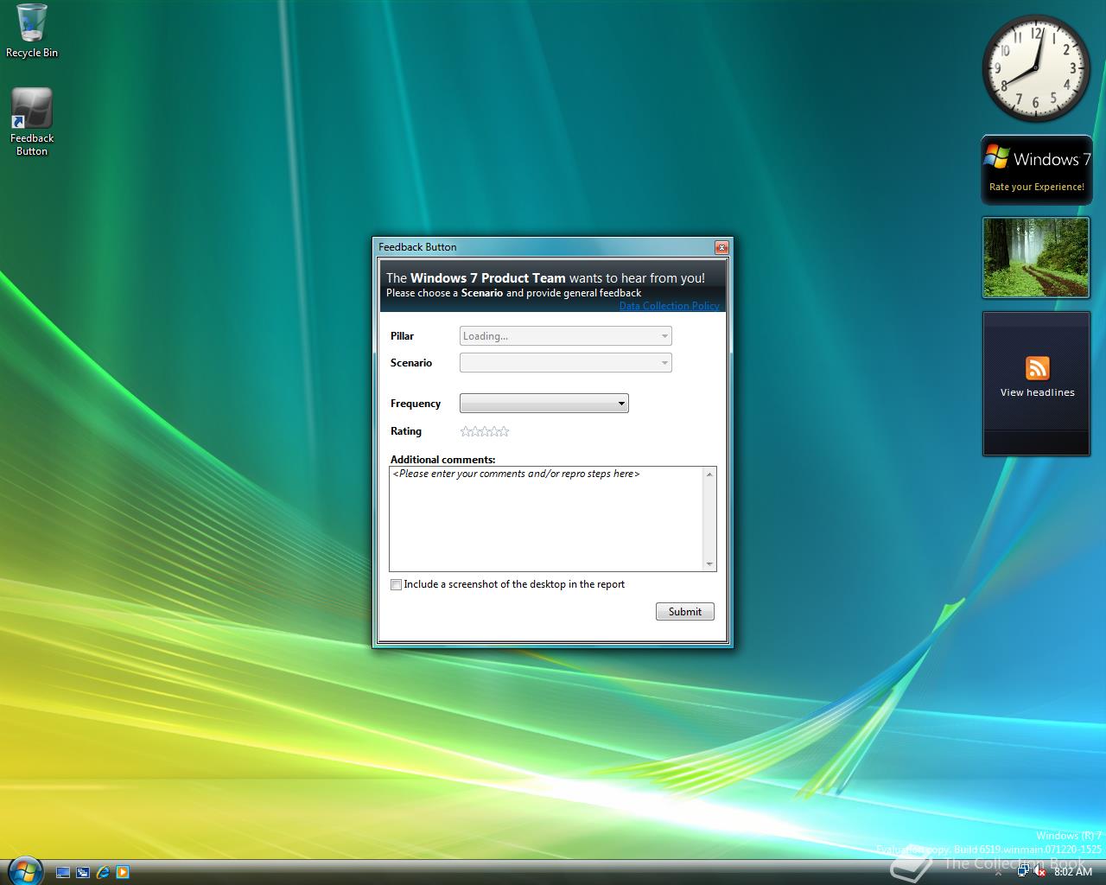This screenshot has width=1106, height=885.
Task: Click the 8:02 AM taskbar clock
Action: tap(1073, 872)
